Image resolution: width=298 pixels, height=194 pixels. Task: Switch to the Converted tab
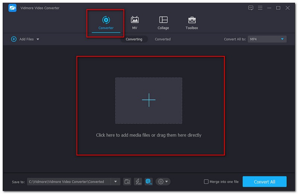163,39
